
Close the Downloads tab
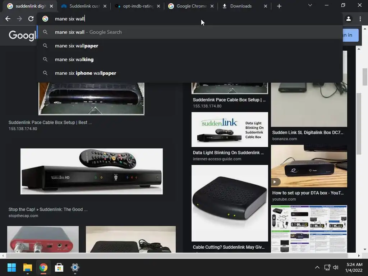click(266, 6)
